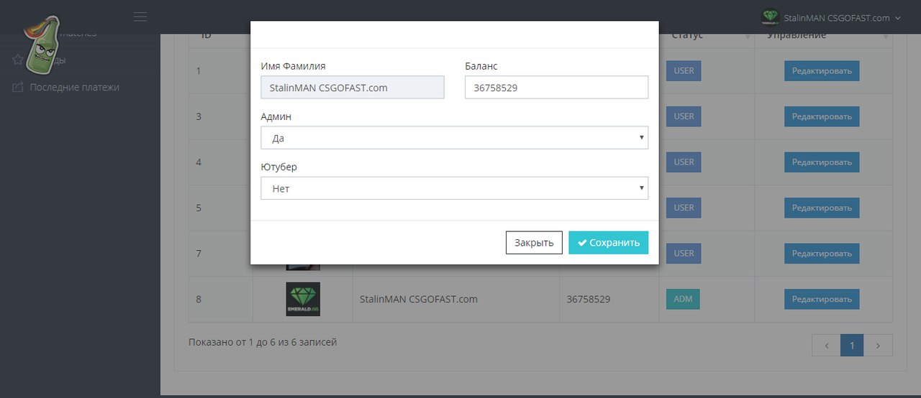Click the star icon in sidebar

click(18, 60)
